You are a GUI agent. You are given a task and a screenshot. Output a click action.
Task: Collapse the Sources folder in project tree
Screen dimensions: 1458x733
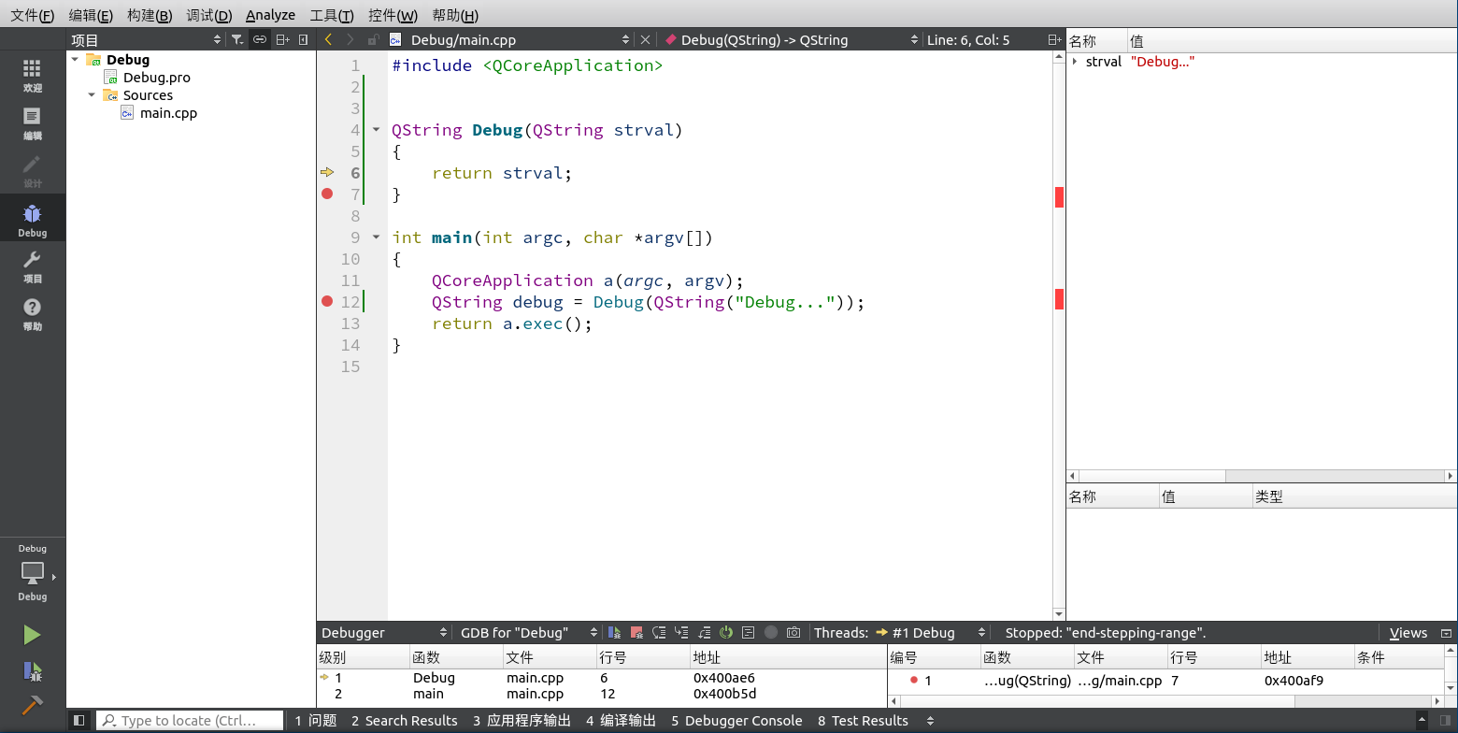coord(92,94)
